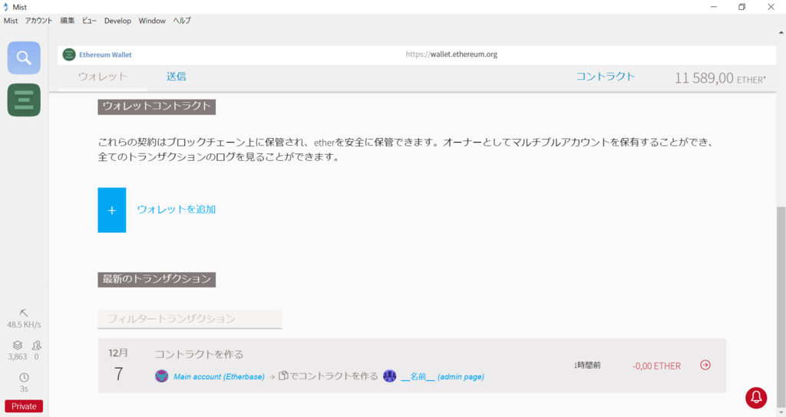Click the Private network badge

pyautogui.click(x=24, y=406)
